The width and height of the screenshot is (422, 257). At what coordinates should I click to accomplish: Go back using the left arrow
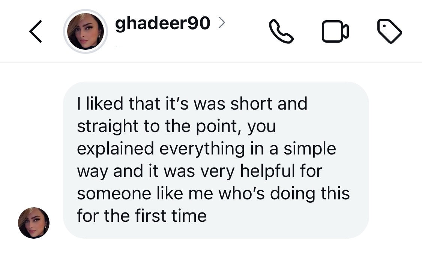coord(35,32)
